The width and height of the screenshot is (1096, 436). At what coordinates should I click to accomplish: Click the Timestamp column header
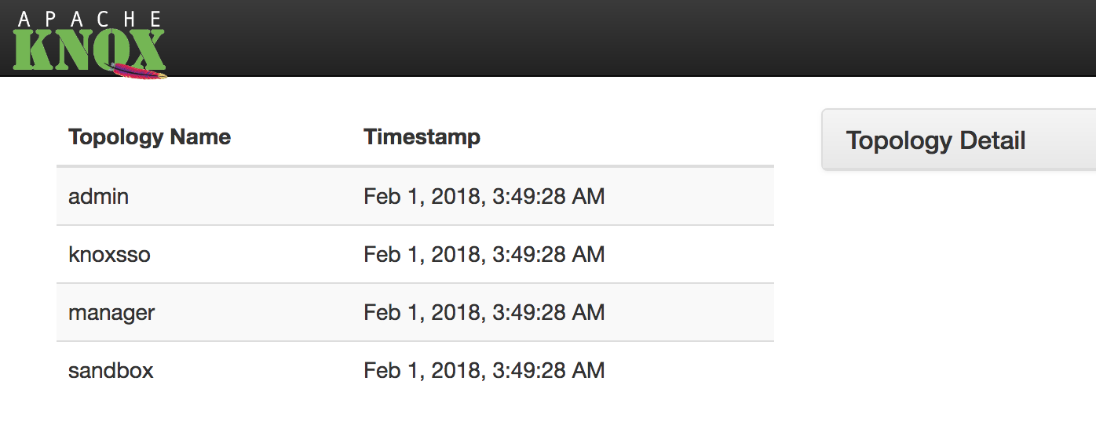(422, 137)
